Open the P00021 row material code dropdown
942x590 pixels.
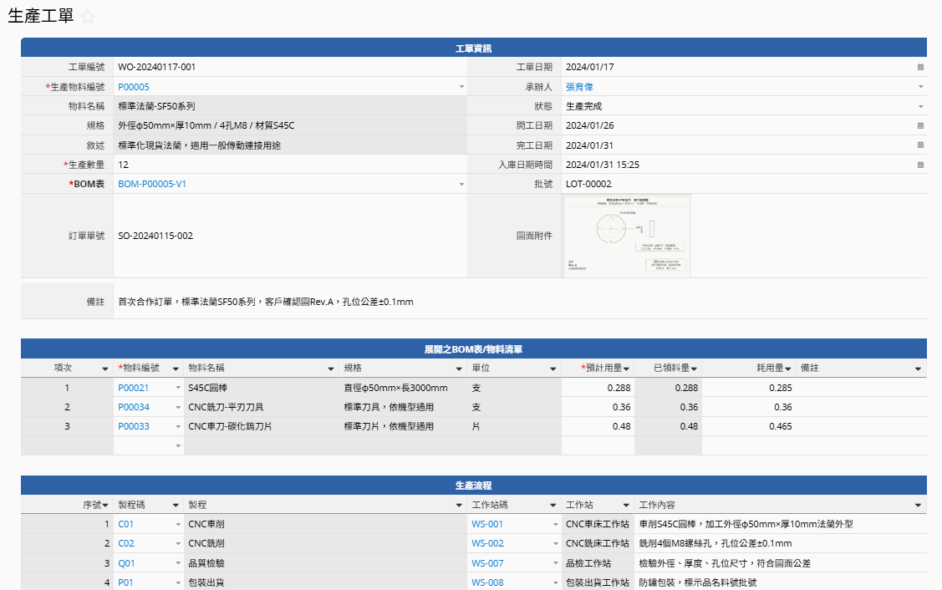(178, 388)
